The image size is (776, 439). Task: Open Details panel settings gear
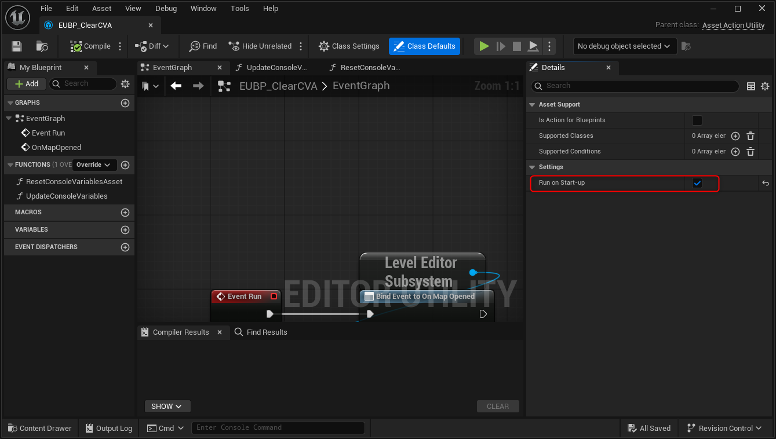coord(765,86)
